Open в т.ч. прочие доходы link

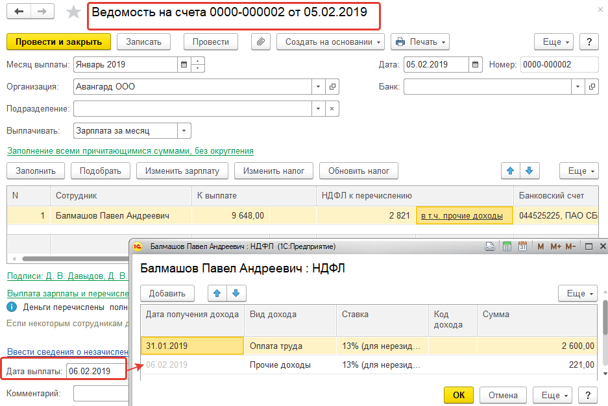click(x=462, y=216)
